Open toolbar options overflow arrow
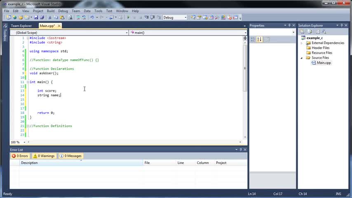This screenshot has height=198, width=352. tap(240, 18)
